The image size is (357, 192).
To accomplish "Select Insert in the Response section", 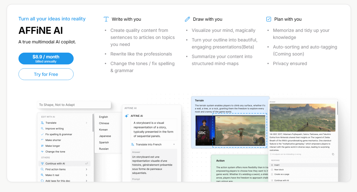I will pos(277,165).
